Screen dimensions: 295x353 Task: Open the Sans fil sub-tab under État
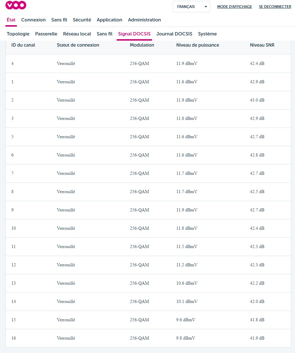tap(104, 34)
